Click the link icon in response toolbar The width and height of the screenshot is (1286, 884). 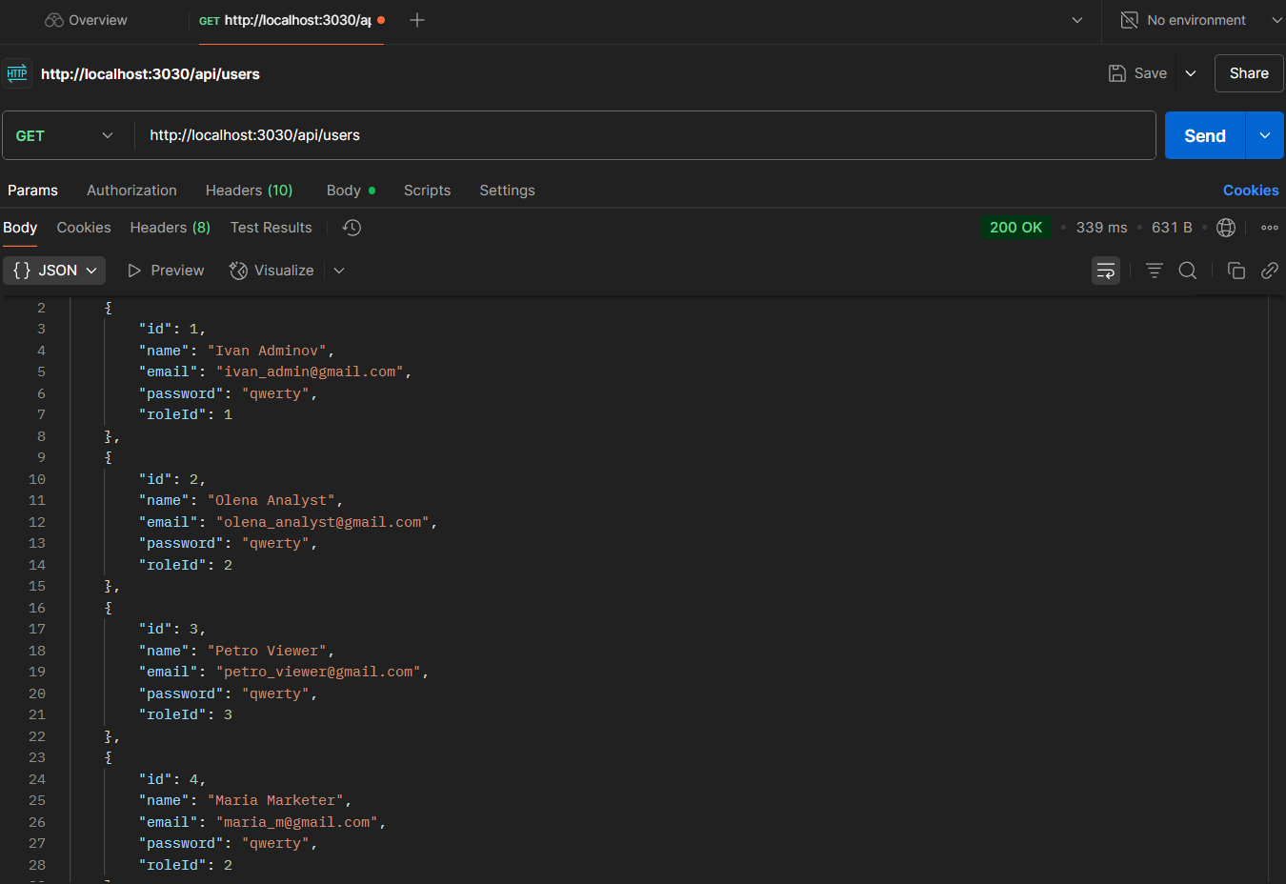click(x=1270, y=271)
